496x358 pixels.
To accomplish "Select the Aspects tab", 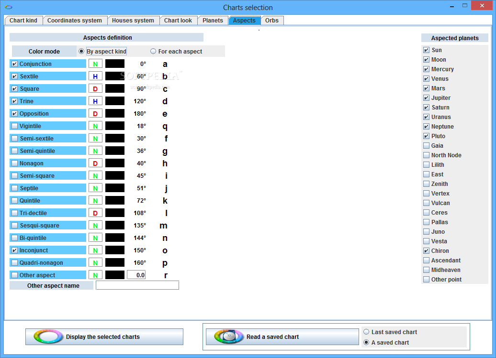I will click(x=244, y=20).
